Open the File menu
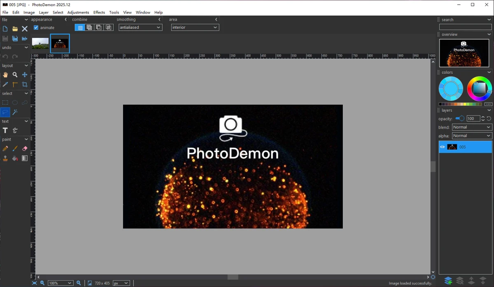Screen dimensions: 494x287 tap(5, 12)
